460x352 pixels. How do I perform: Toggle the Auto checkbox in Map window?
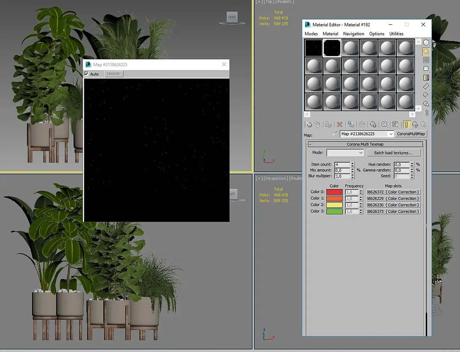(x=86, y=74)
